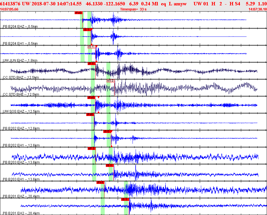Click the eP 2 pick on B203 EHZ

[92, 149]
